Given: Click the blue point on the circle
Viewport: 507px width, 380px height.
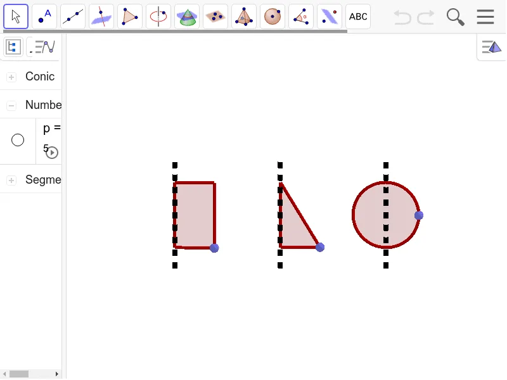Looking at the screenshot, I should tap(419, 215).
